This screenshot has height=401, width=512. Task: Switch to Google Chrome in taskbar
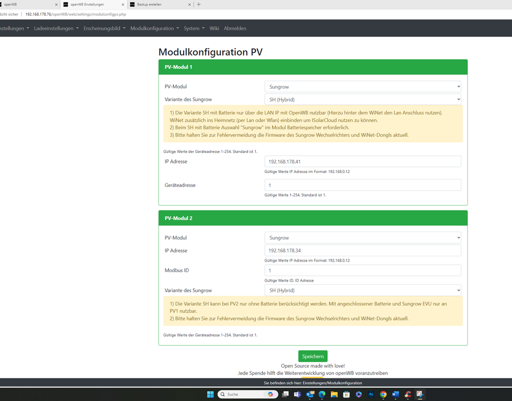(x=383, y=394)
